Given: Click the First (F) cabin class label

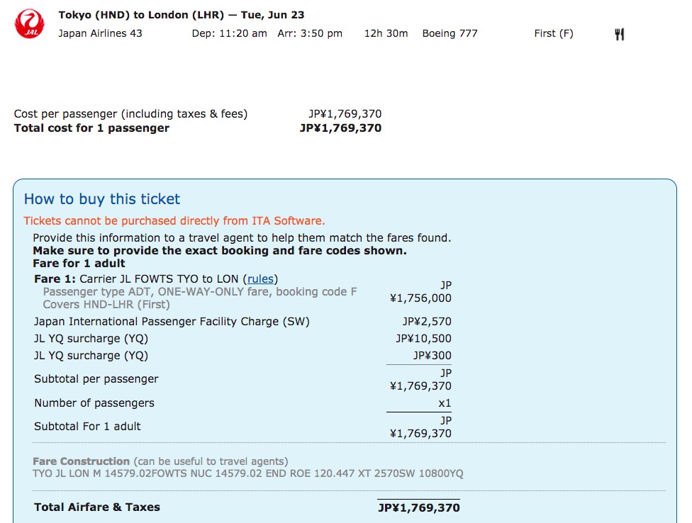Looking at the screenshot, I should point(554,33).
